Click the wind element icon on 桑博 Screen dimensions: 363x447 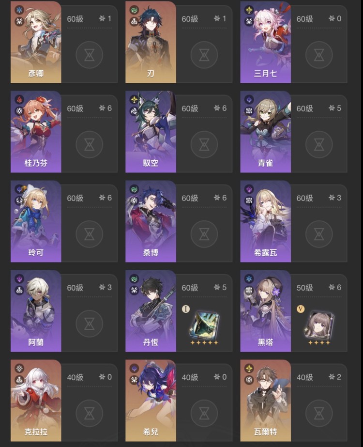pyautogui.click(x=134, y=189)
